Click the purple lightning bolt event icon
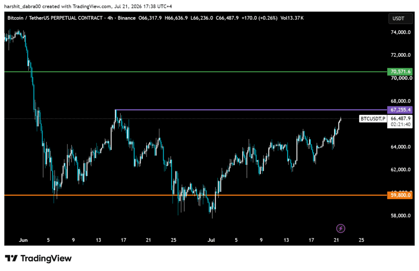Screen dimensions: 419x271 (340, 228)
